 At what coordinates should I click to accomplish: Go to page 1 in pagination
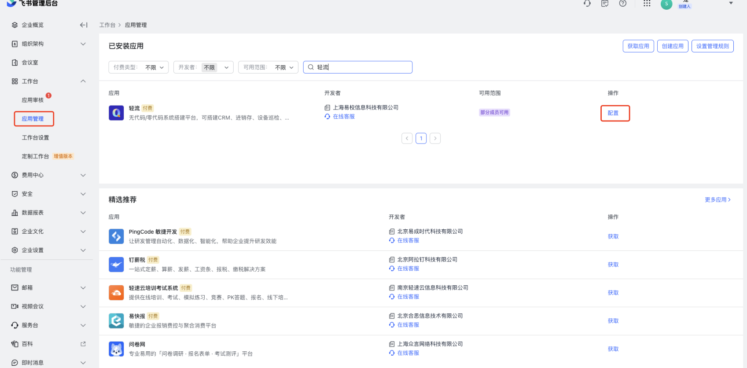[421, 138]
